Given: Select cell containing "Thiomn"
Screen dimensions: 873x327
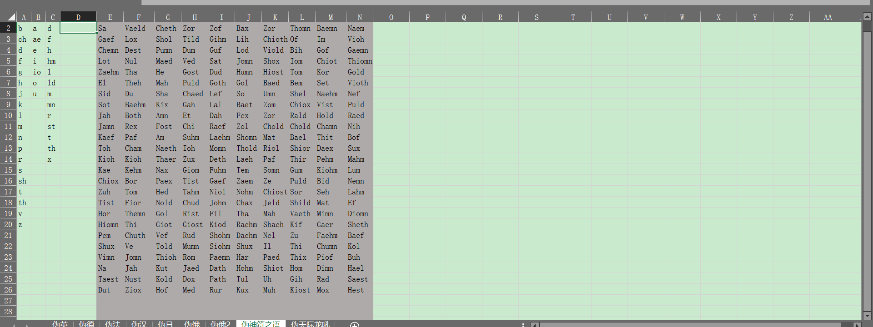Looking at the screenshot, I should (360, 61).
